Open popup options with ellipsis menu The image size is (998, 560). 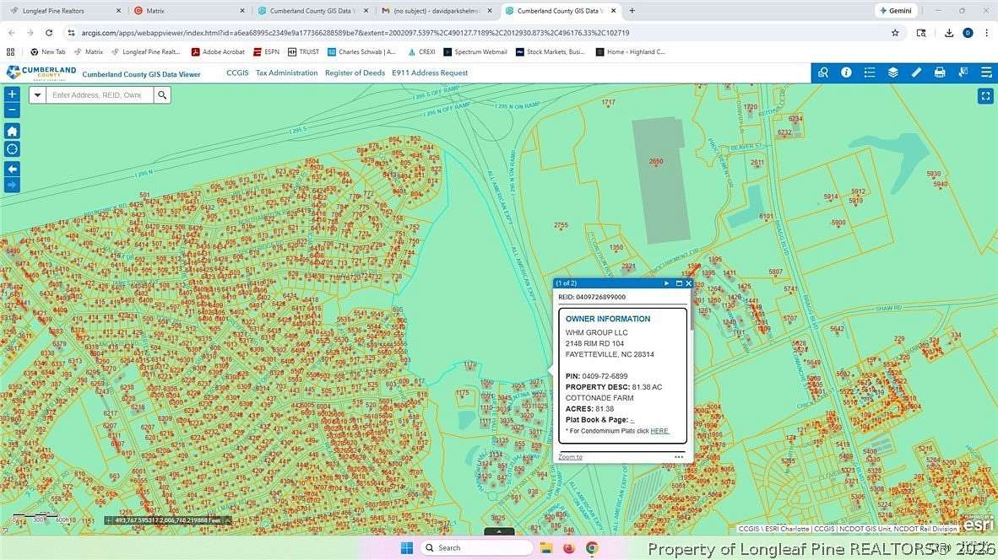[679, 456]
